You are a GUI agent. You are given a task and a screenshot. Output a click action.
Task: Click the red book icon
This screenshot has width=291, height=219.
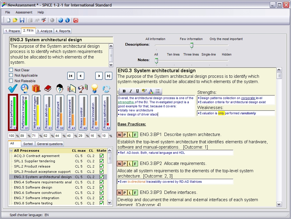point(48,88)
